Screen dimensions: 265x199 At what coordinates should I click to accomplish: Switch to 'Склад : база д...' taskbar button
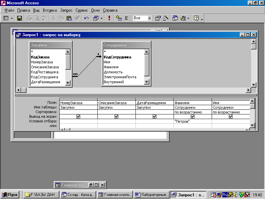[78, 195]
